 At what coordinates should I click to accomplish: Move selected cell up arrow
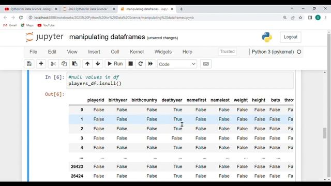(x=87, y=64)
